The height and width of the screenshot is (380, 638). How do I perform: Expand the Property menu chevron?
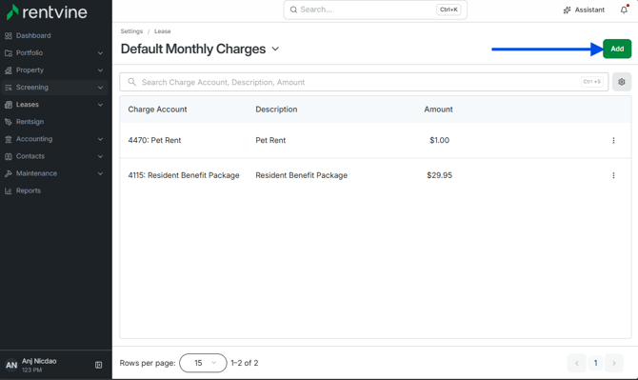coord(100,70)
